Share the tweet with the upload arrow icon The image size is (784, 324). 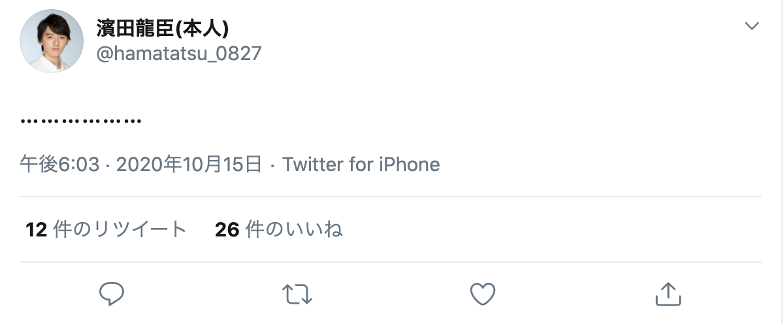coord(668,294)
